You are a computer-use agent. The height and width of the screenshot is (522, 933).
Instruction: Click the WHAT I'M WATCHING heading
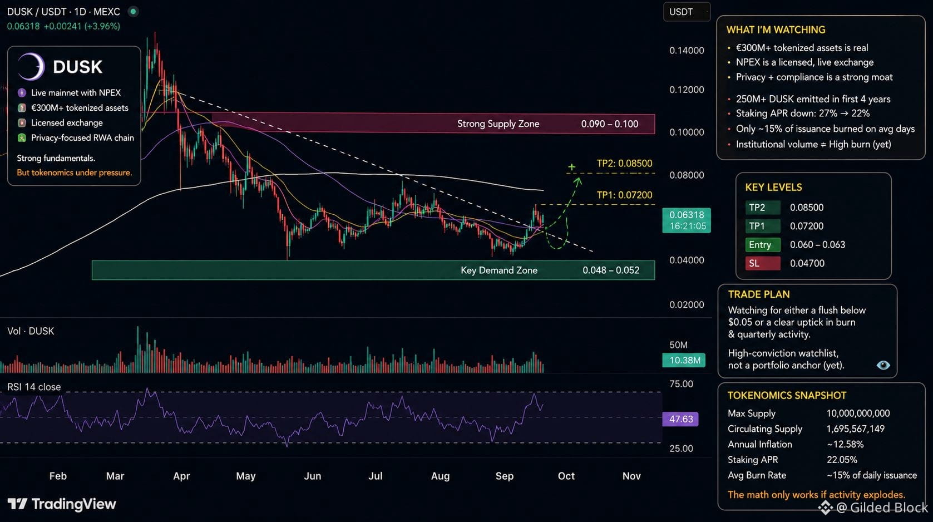pyautogui.click(x=776, y=30)
